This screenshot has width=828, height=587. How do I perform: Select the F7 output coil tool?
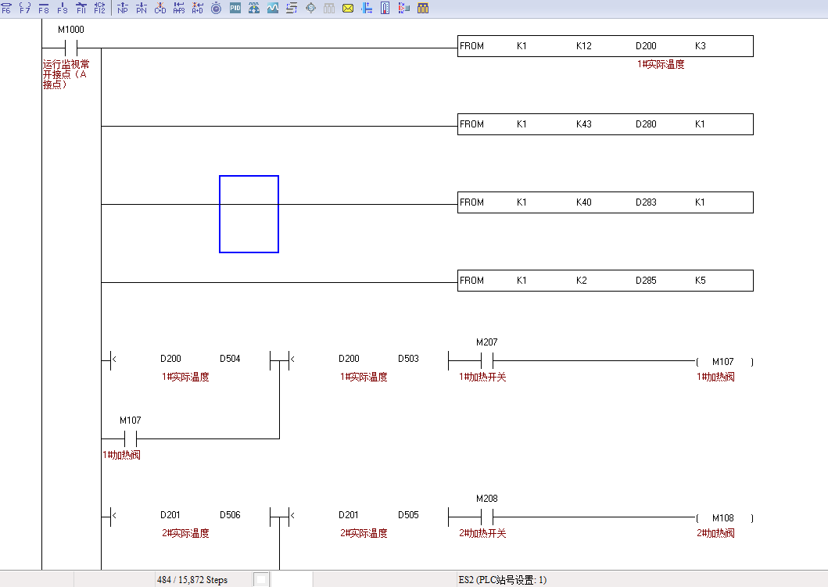25,9
